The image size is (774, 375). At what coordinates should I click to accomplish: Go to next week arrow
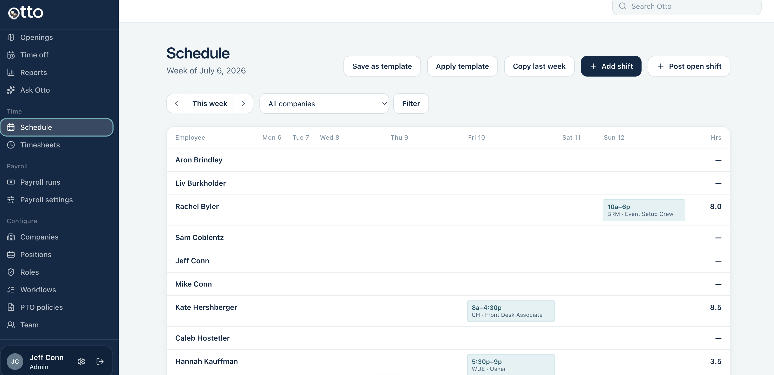[243, 103]
